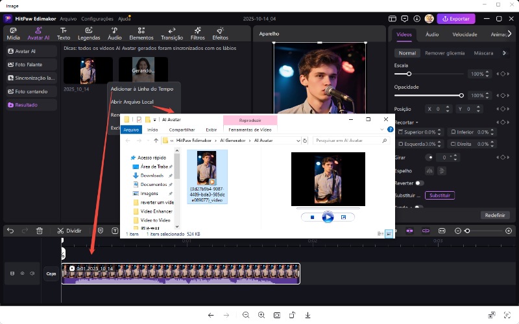Click the undo arrow in timeline toolbar

pos(10,231)
